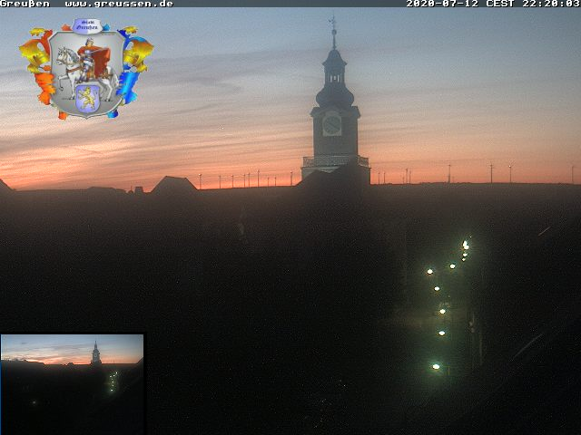Image resolution: width=581 pixels, height=435 pixels.
Task: Click the Greußen coat of arms logo
Action: pos(86,69)
